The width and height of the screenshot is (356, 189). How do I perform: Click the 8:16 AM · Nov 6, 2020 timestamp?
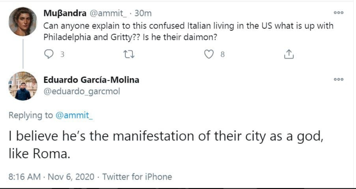click(x=51, y=177)
